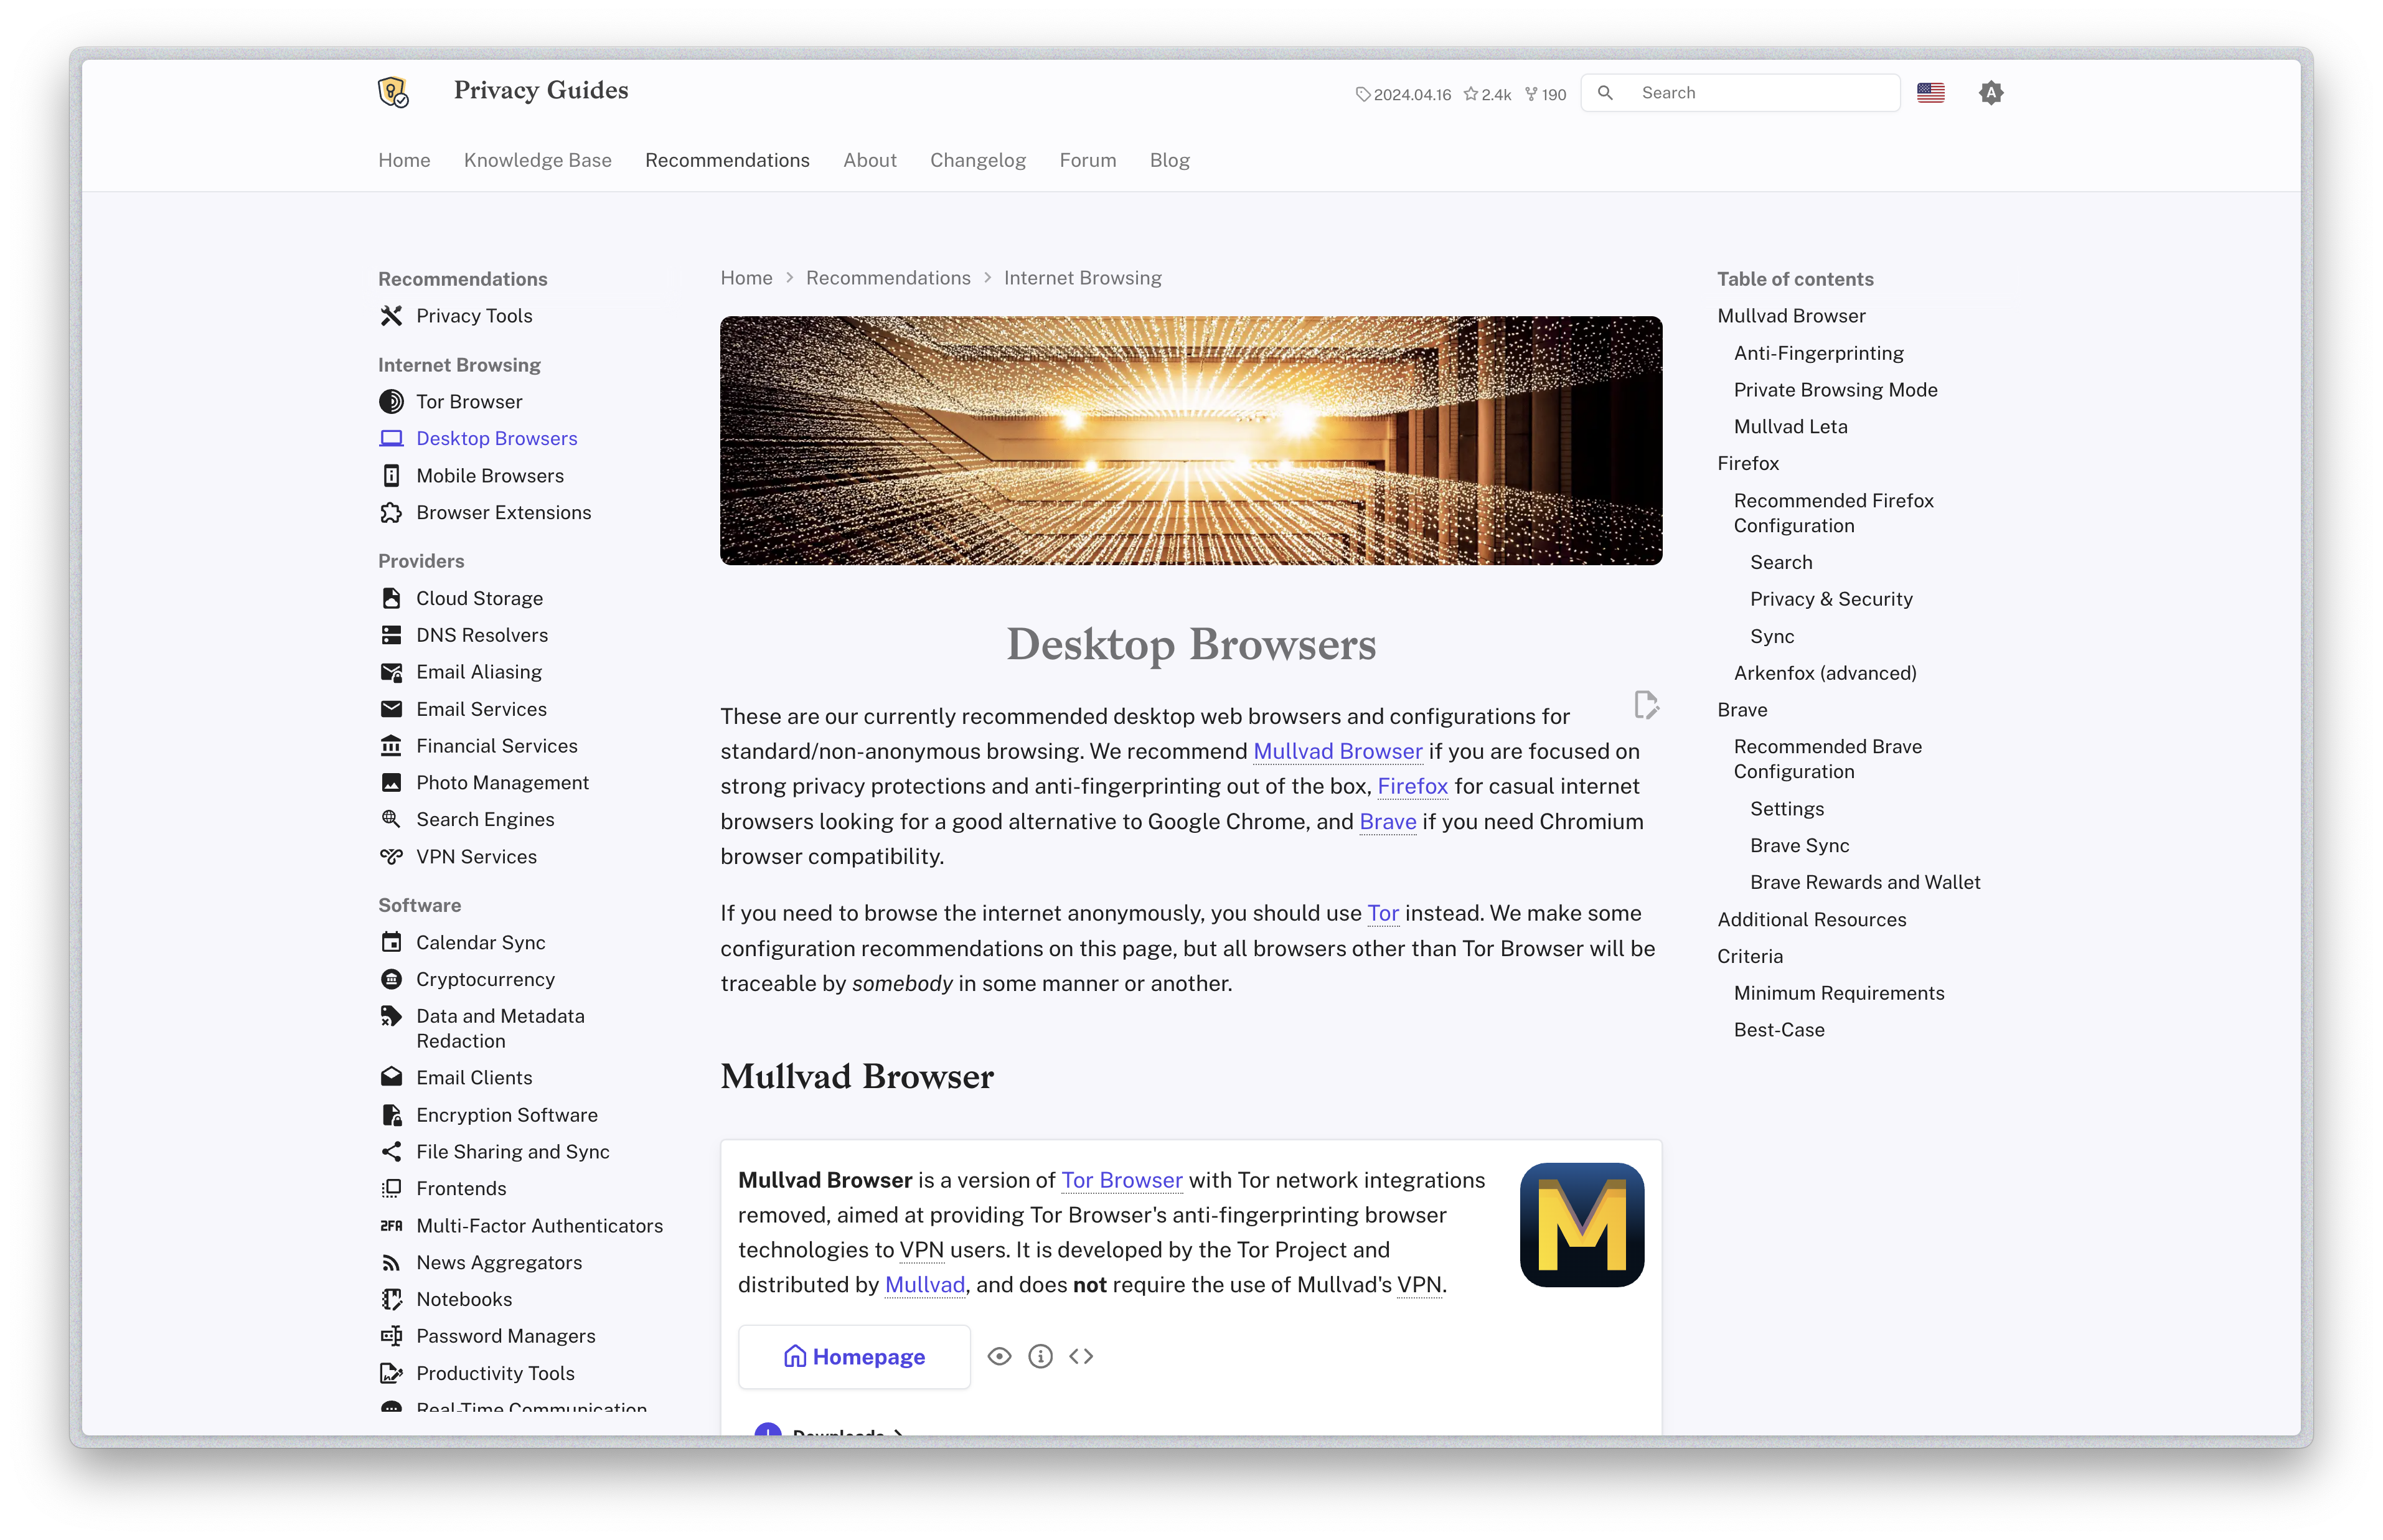Open the language selector US flag
Image resolution: width=2383 pixels, height=1540 pixels.
click(x=1930, y=93)
